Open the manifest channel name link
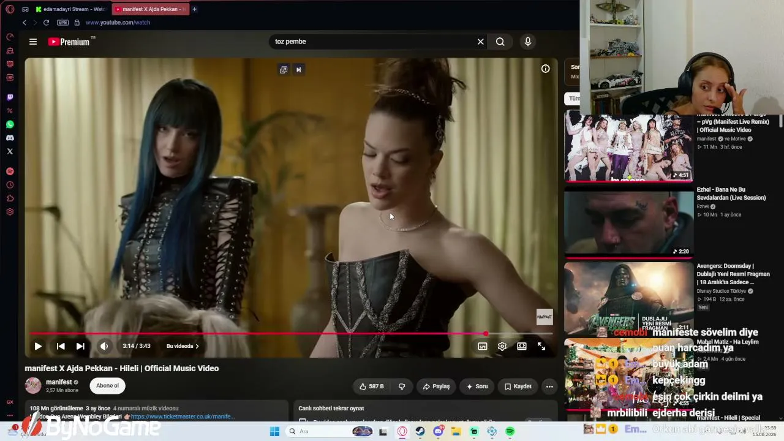 (x=59, y=382)
